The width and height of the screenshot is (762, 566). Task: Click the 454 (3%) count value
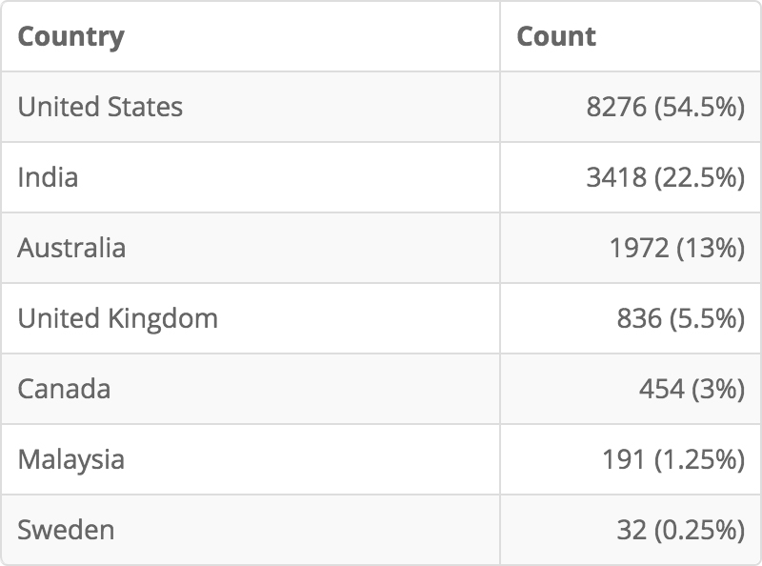click(x=692, y=389)
